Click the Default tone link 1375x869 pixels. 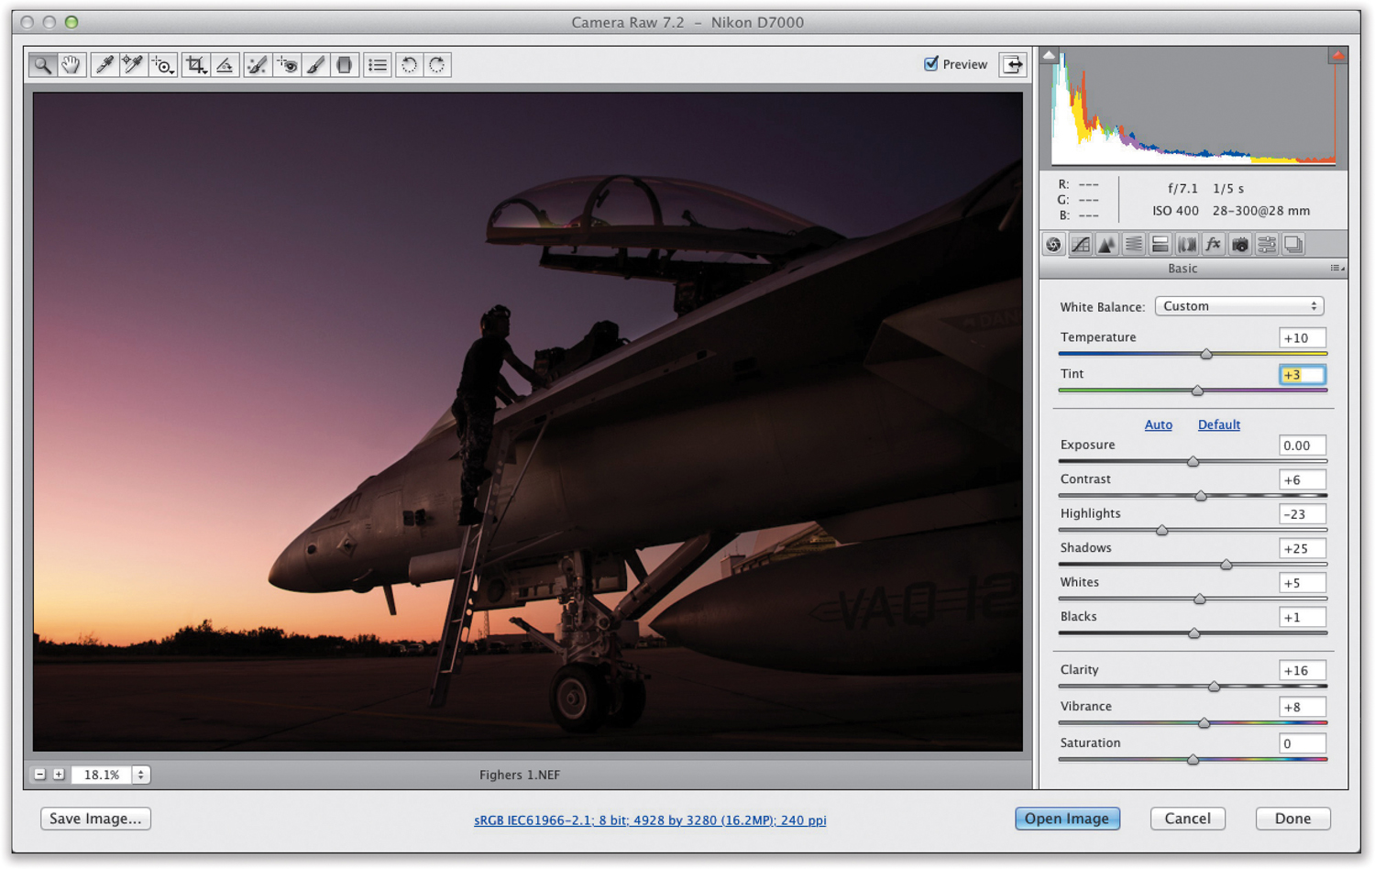click(x=1219, y=424)
